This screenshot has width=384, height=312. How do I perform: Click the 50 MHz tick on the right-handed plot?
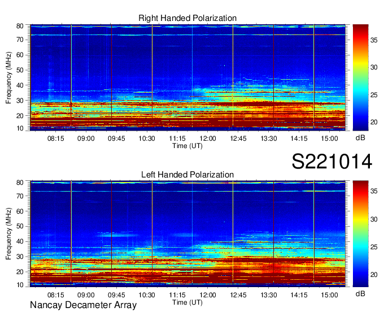click(x=20, y=70)
